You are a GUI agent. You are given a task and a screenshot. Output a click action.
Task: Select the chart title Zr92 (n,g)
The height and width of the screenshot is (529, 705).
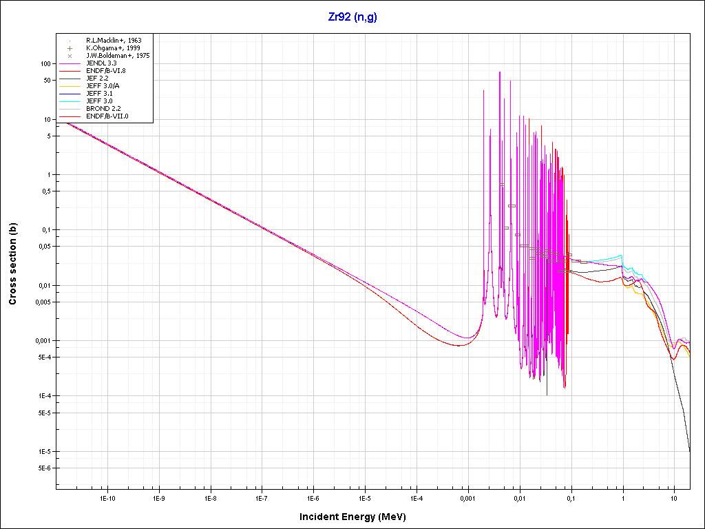(x=352, y=17)
